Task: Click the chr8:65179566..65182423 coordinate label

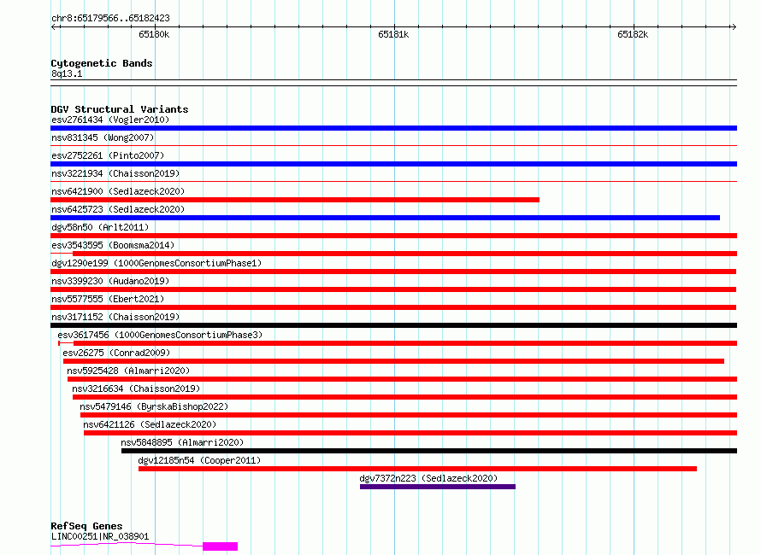Action: tap(110, 19)
